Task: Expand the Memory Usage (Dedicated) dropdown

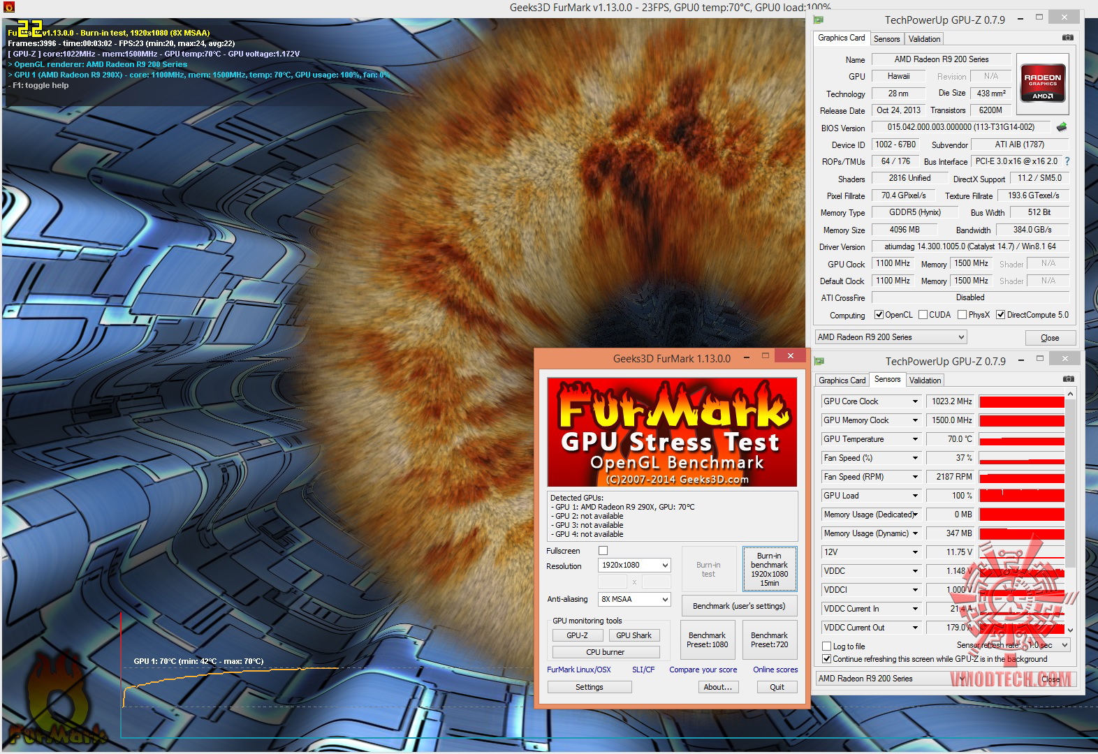Action: click(x=915, y=515)
